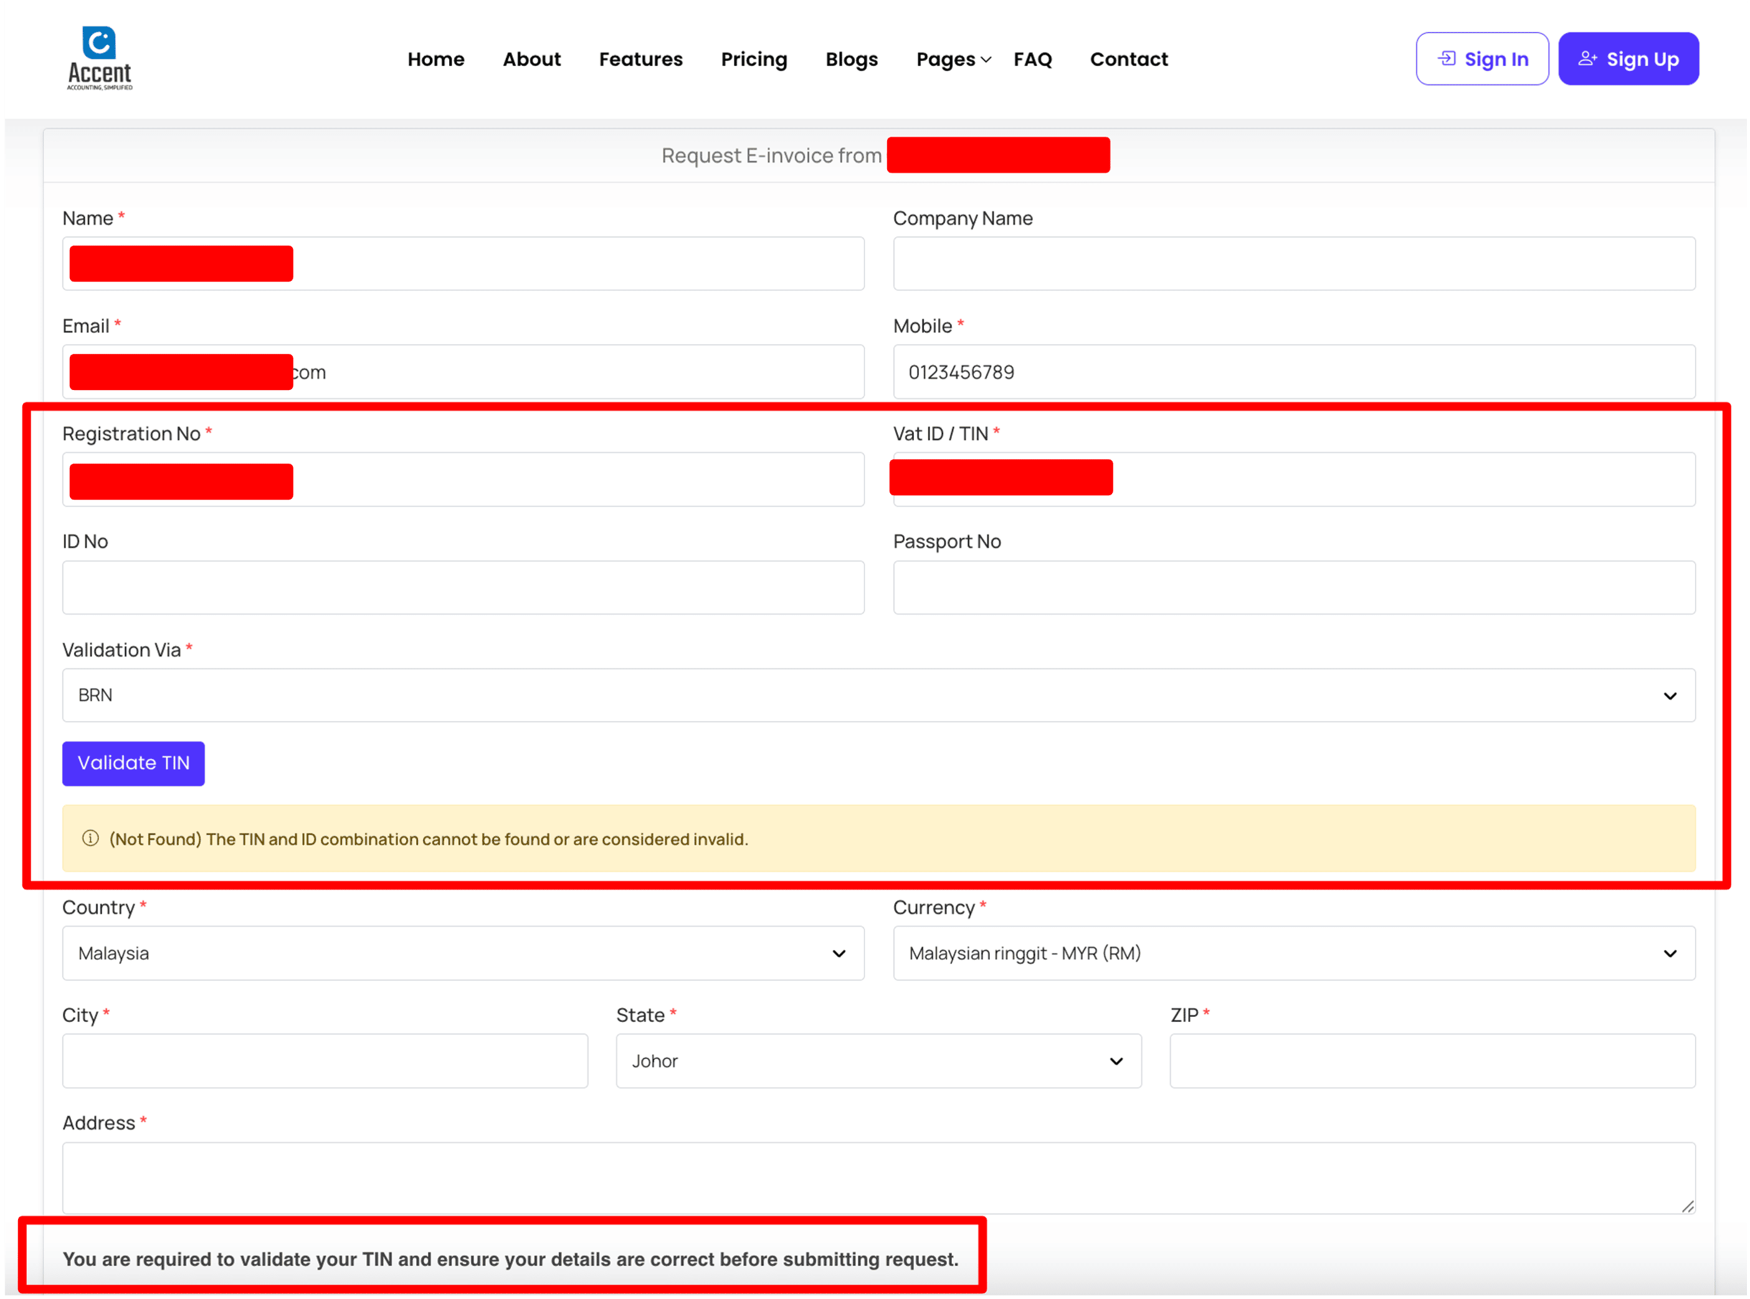Click the info icon in the Not Found alert
1750x1299 pixels.
(90, 838)
